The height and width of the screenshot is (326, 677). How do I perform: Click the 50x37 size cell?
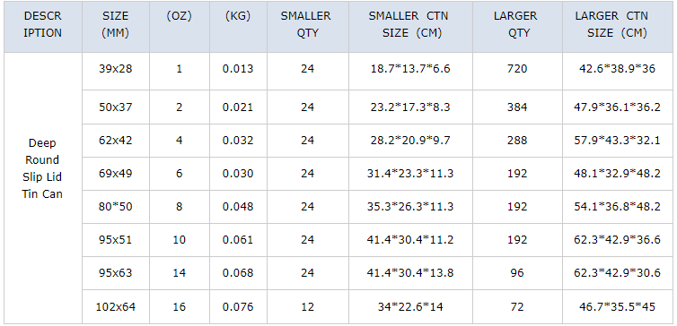(116, 107)
